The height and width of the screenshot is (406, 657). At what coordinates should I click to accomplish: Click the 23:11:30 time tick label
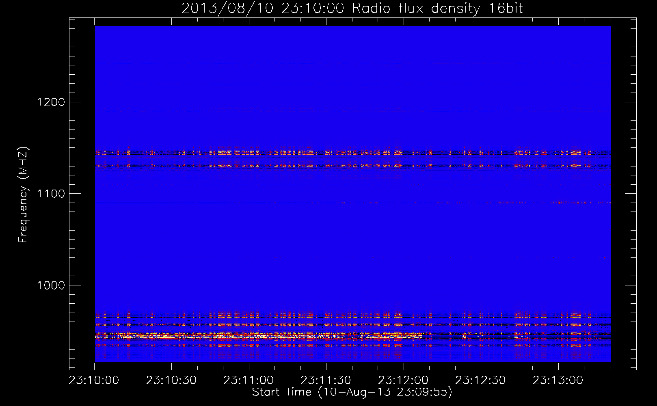[326, 380]
